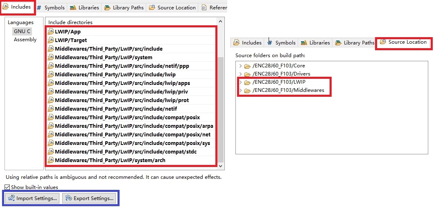The height and width of the screenshot is (207, 434).
Task: Open Libraries tab in right panel
Action: tap(315, 43)
